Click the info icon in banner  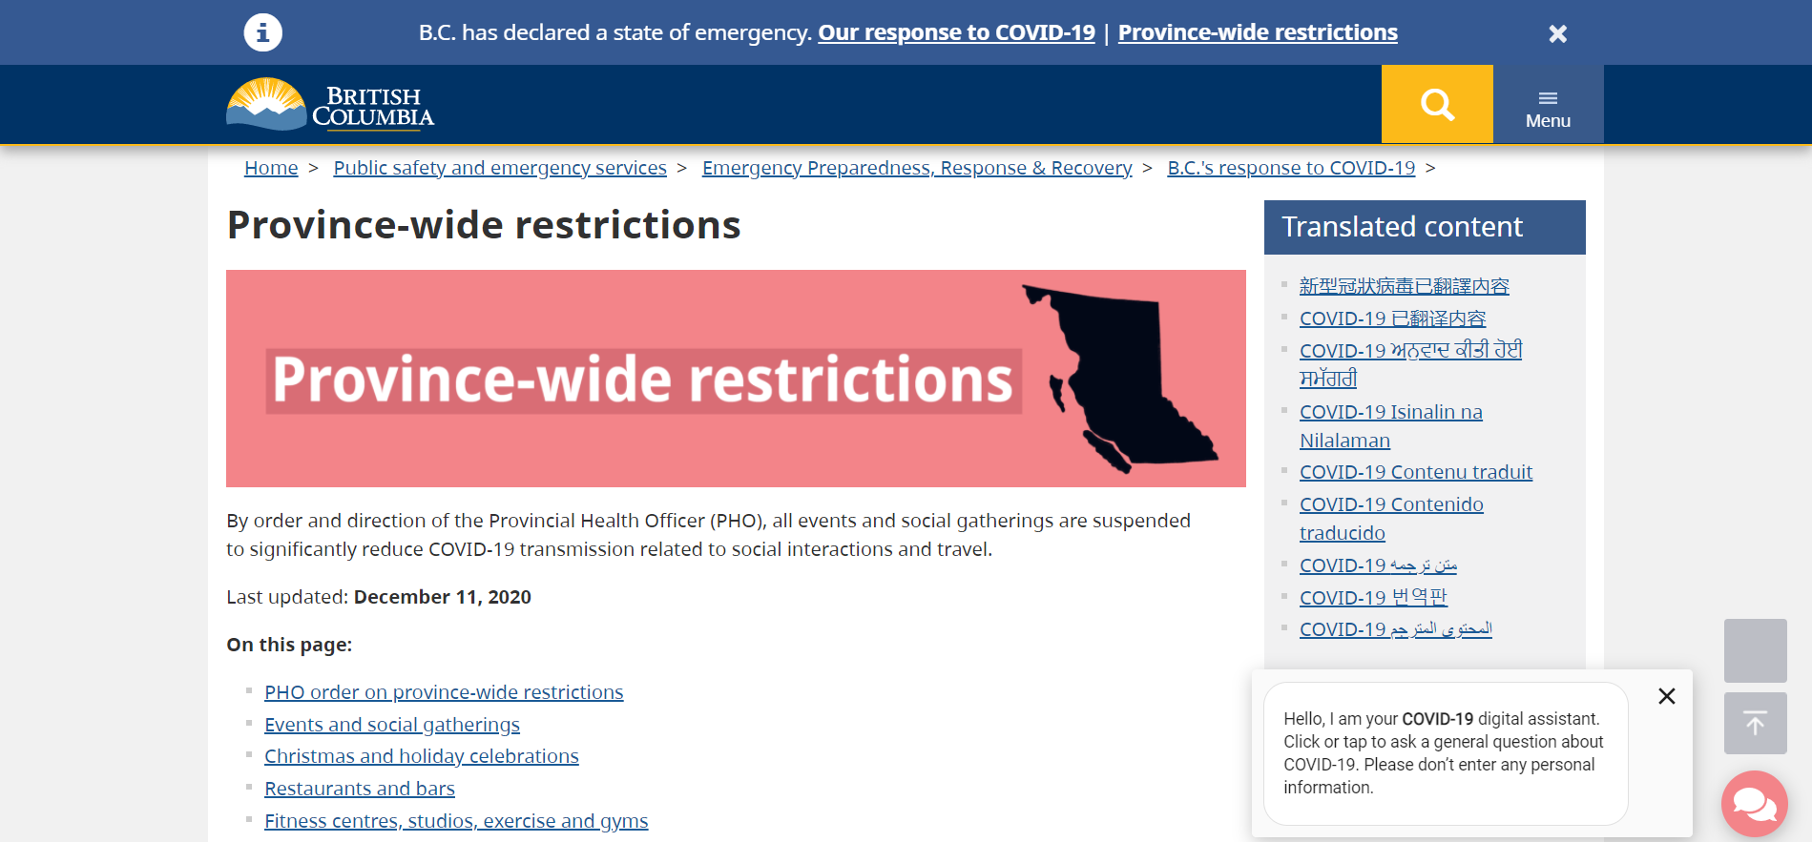(x=262, y=32)
